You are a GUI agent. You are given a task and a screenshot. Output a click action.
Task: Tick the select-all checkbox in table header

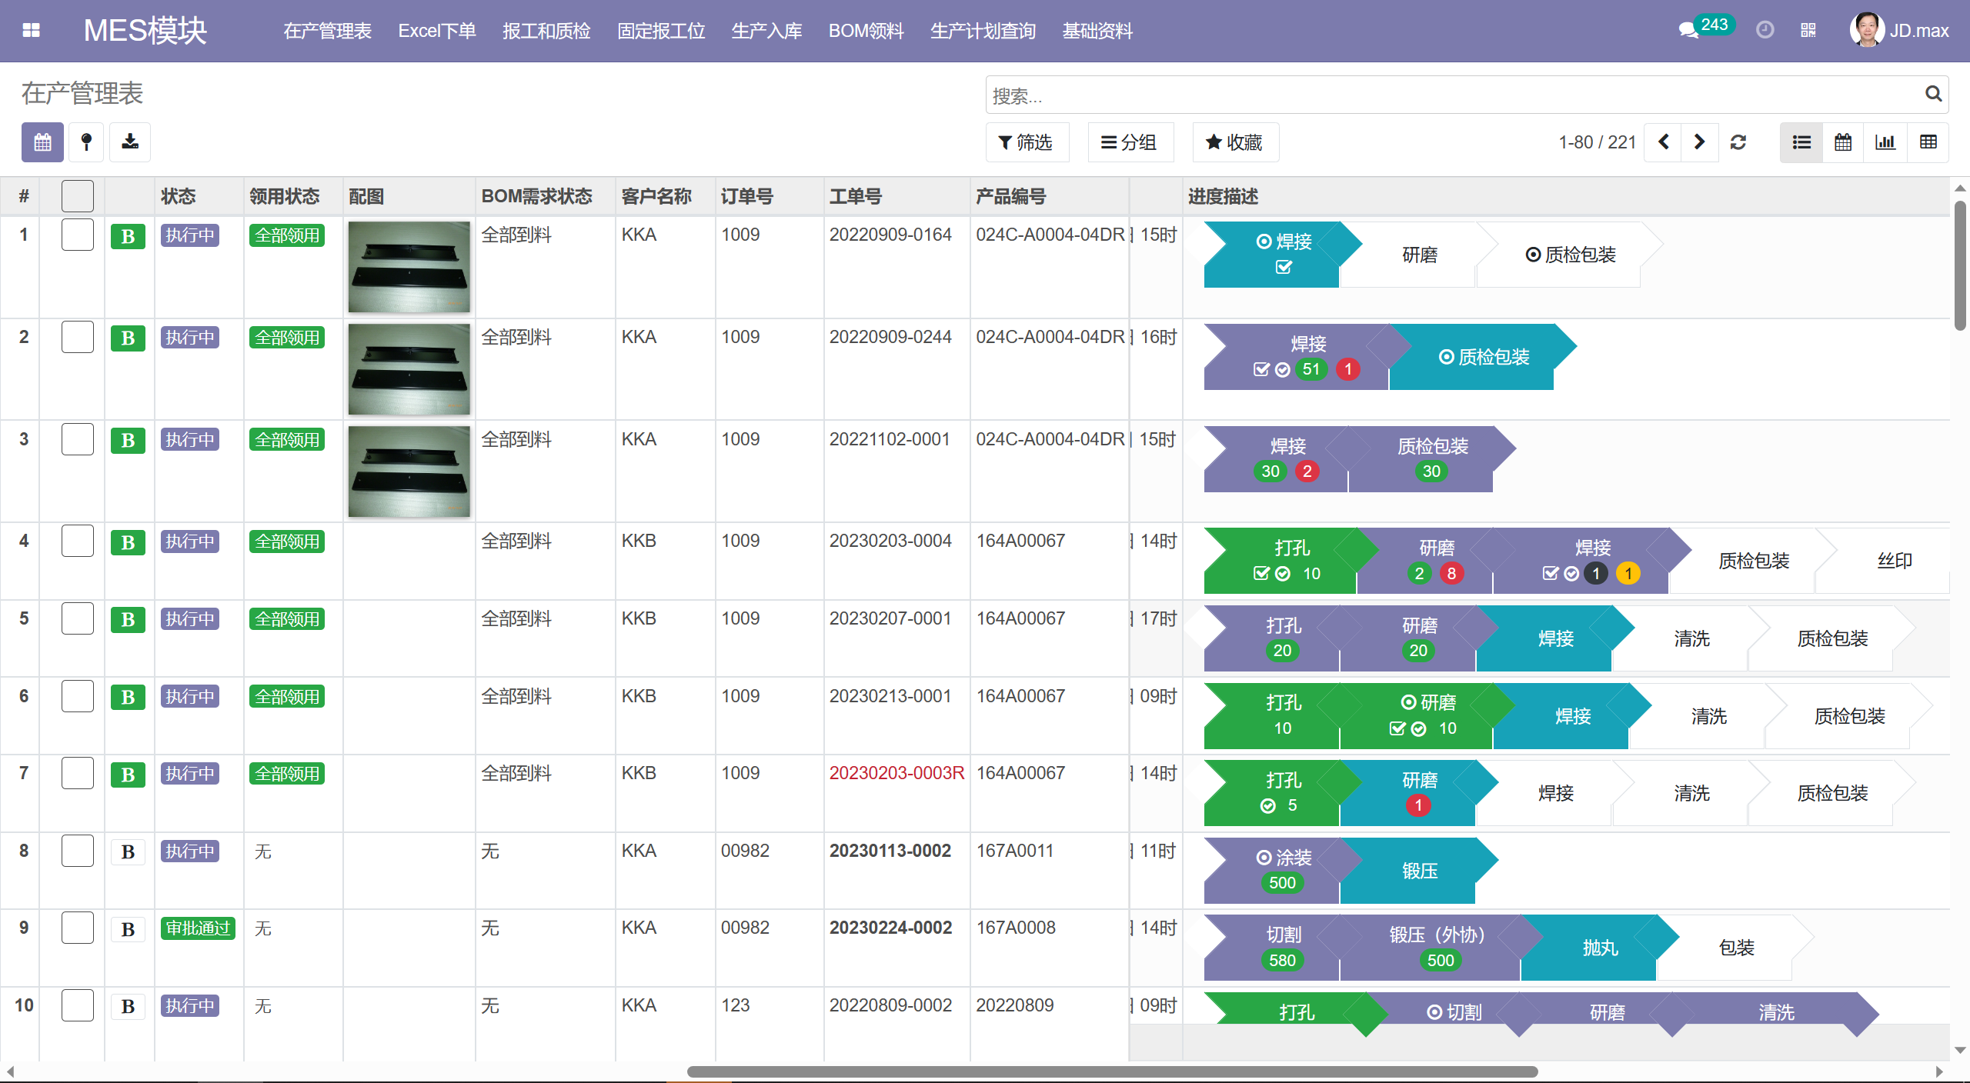(x=77, y=196)
